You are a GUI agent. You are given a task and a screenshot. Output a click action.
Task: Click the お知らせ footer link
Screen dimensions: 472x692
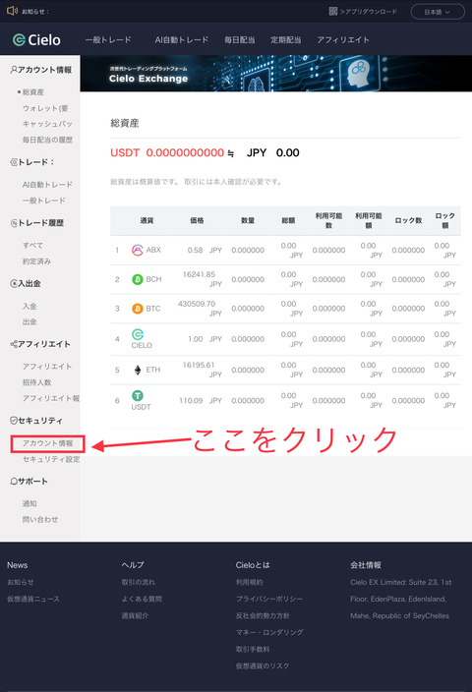coord(21,582)
